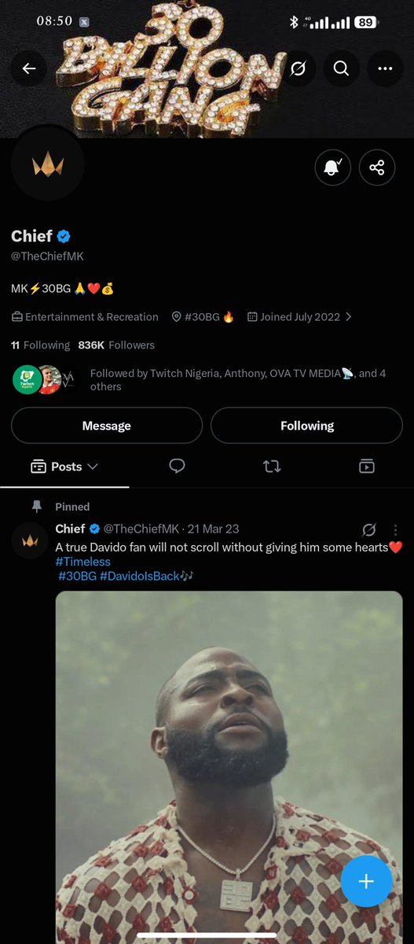Switch to the Replies tab icon
The image size is (414, 944).
(x=178, y=466)
